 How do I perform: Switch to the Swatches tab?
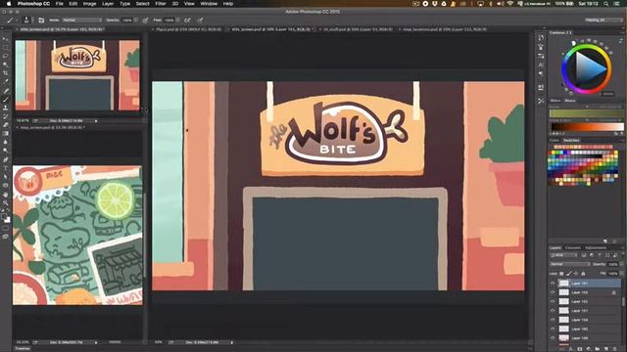point(571,141)
